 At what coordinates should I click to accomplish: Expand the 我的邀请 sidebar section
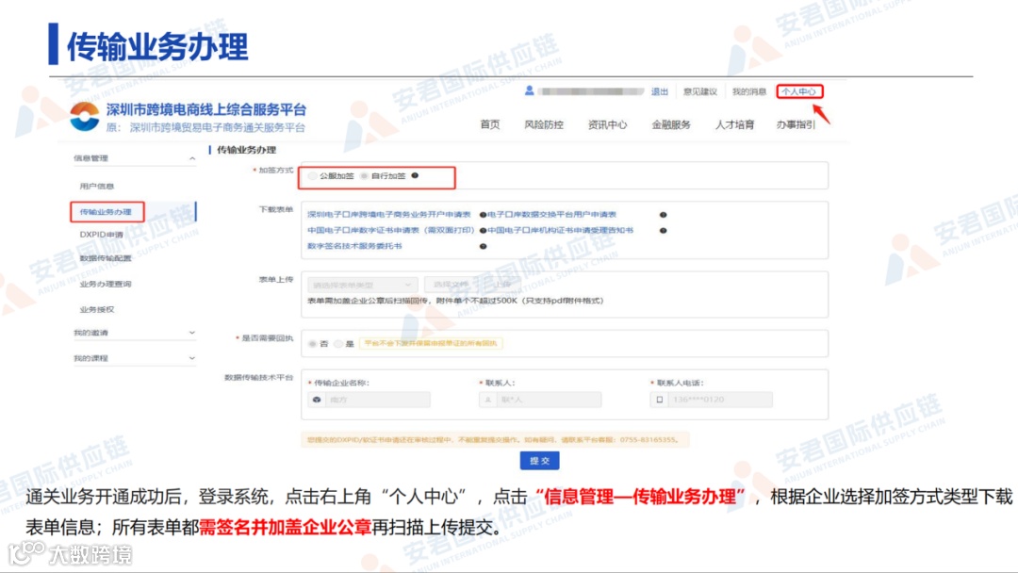click(x=192, y=333)
